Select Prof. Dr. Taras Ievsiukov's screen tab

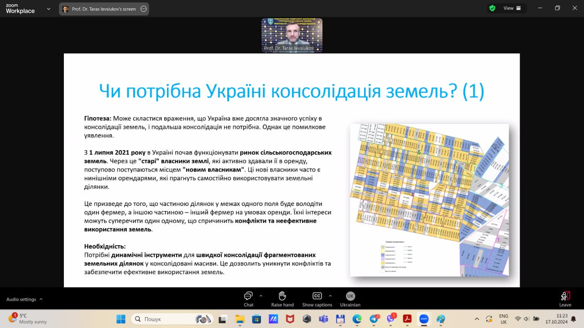point(104,9)
